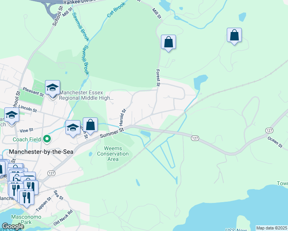The height and width of the screenshot is (231, 288).
Task: Select the school marker beside Lincoln St
Action: (x=12, y=115)
